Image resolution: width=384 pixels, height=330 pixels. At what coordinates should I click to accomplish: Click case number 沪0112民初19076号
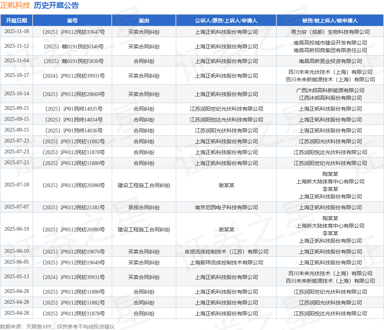tap(74, 252)
